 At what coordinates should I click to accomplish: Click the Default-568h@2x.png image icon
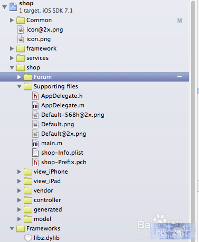point(35,115)
